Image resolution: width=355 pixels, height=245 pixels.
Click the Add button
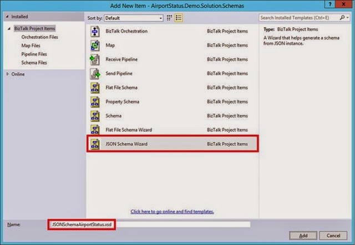(x=303, y=236)
